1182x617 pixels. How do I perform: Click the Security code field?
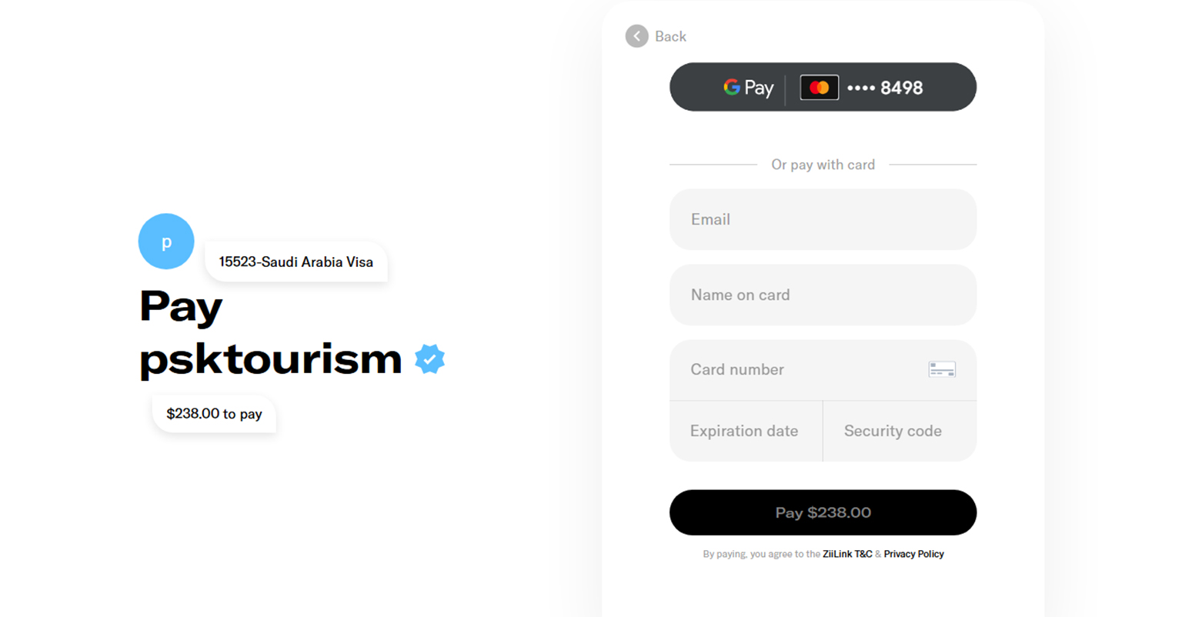[x=899, y=431]
